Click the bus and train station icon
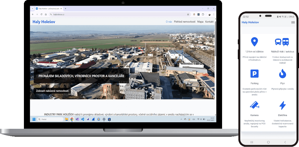 (282, 42)
